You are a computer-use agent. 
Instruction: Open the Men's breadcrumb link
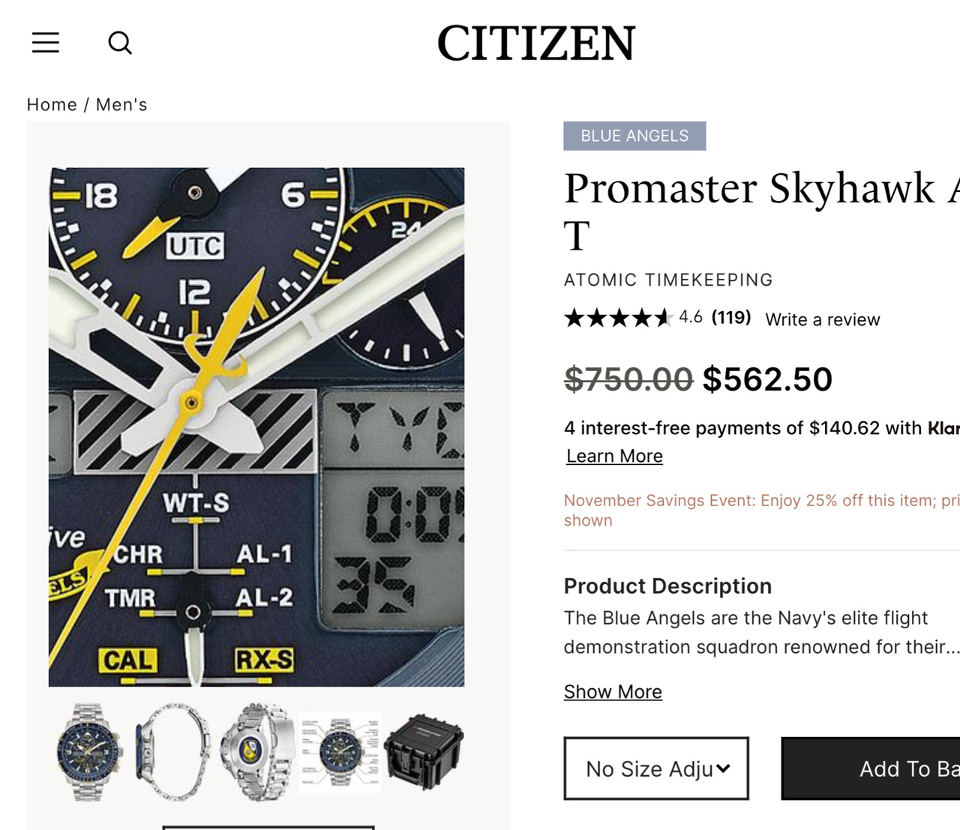tap(121, 104)
